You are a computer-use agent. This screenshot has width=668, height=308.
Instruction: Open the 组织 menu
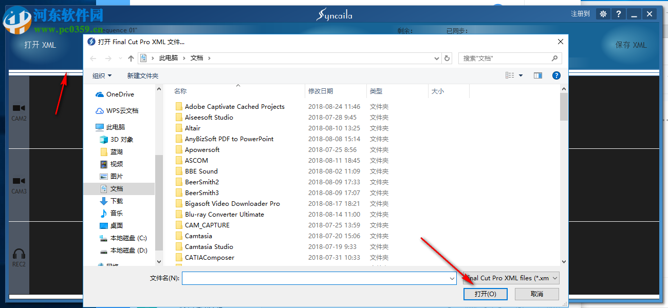[102, 75]
